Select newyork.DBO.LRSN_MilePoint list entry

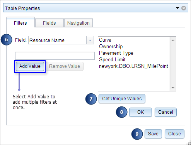pos(134,66)
